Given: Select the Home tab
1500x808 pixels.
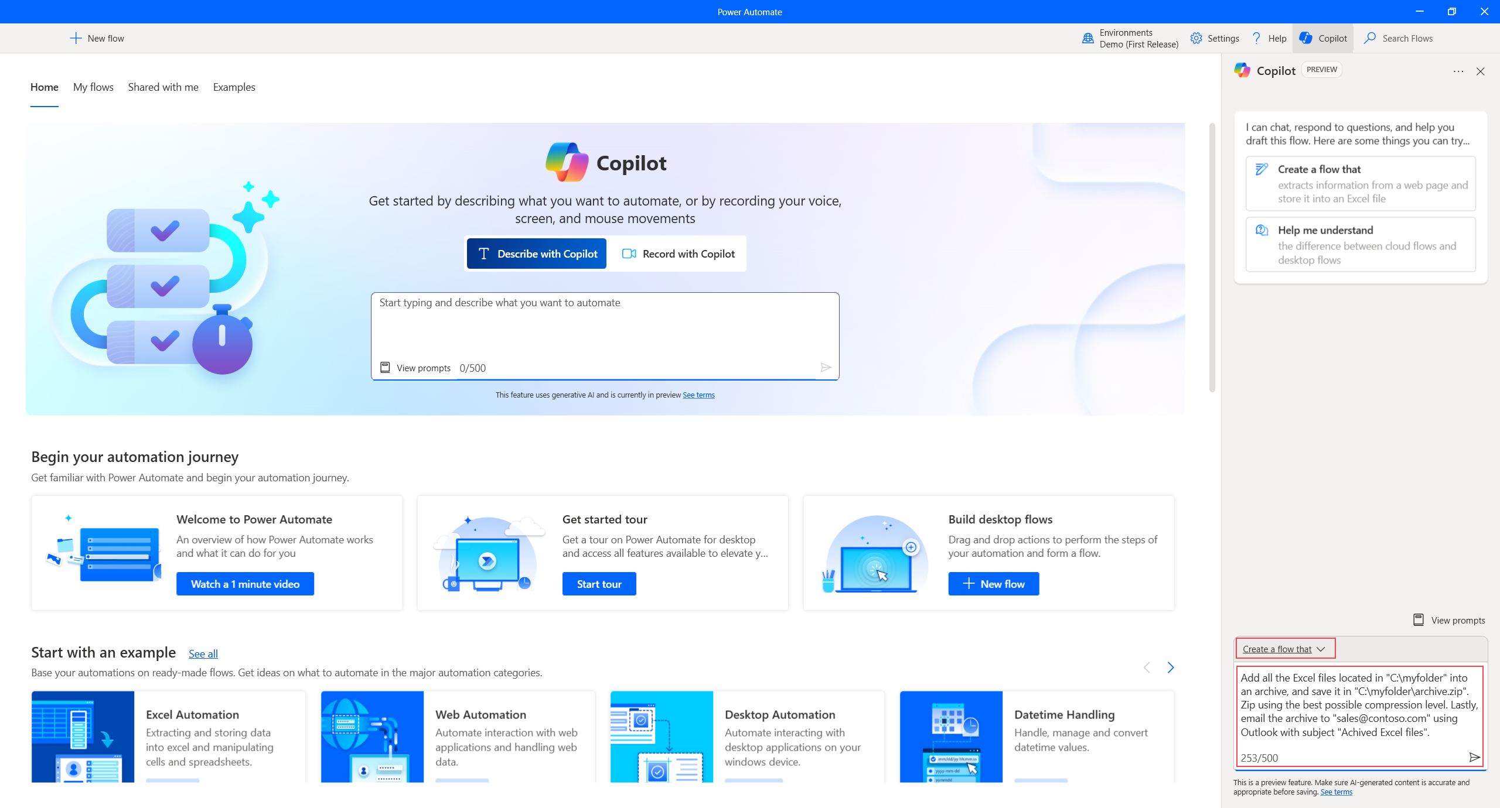Looking at the screenshot, I should [44, 87].
